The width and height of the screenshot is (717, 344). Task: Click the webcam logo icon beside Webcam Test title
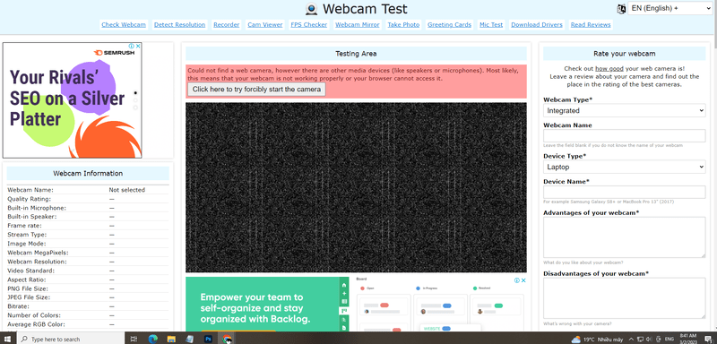pos(311,9)
